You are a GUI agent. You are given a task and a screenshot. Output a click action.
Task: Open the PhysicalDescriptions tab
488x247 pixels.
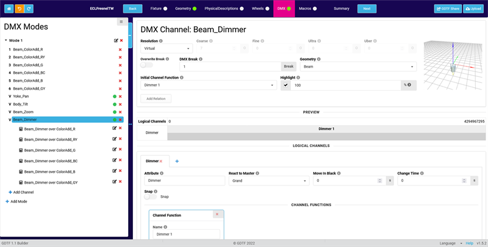pyautogui.click(x=224, y=9)
